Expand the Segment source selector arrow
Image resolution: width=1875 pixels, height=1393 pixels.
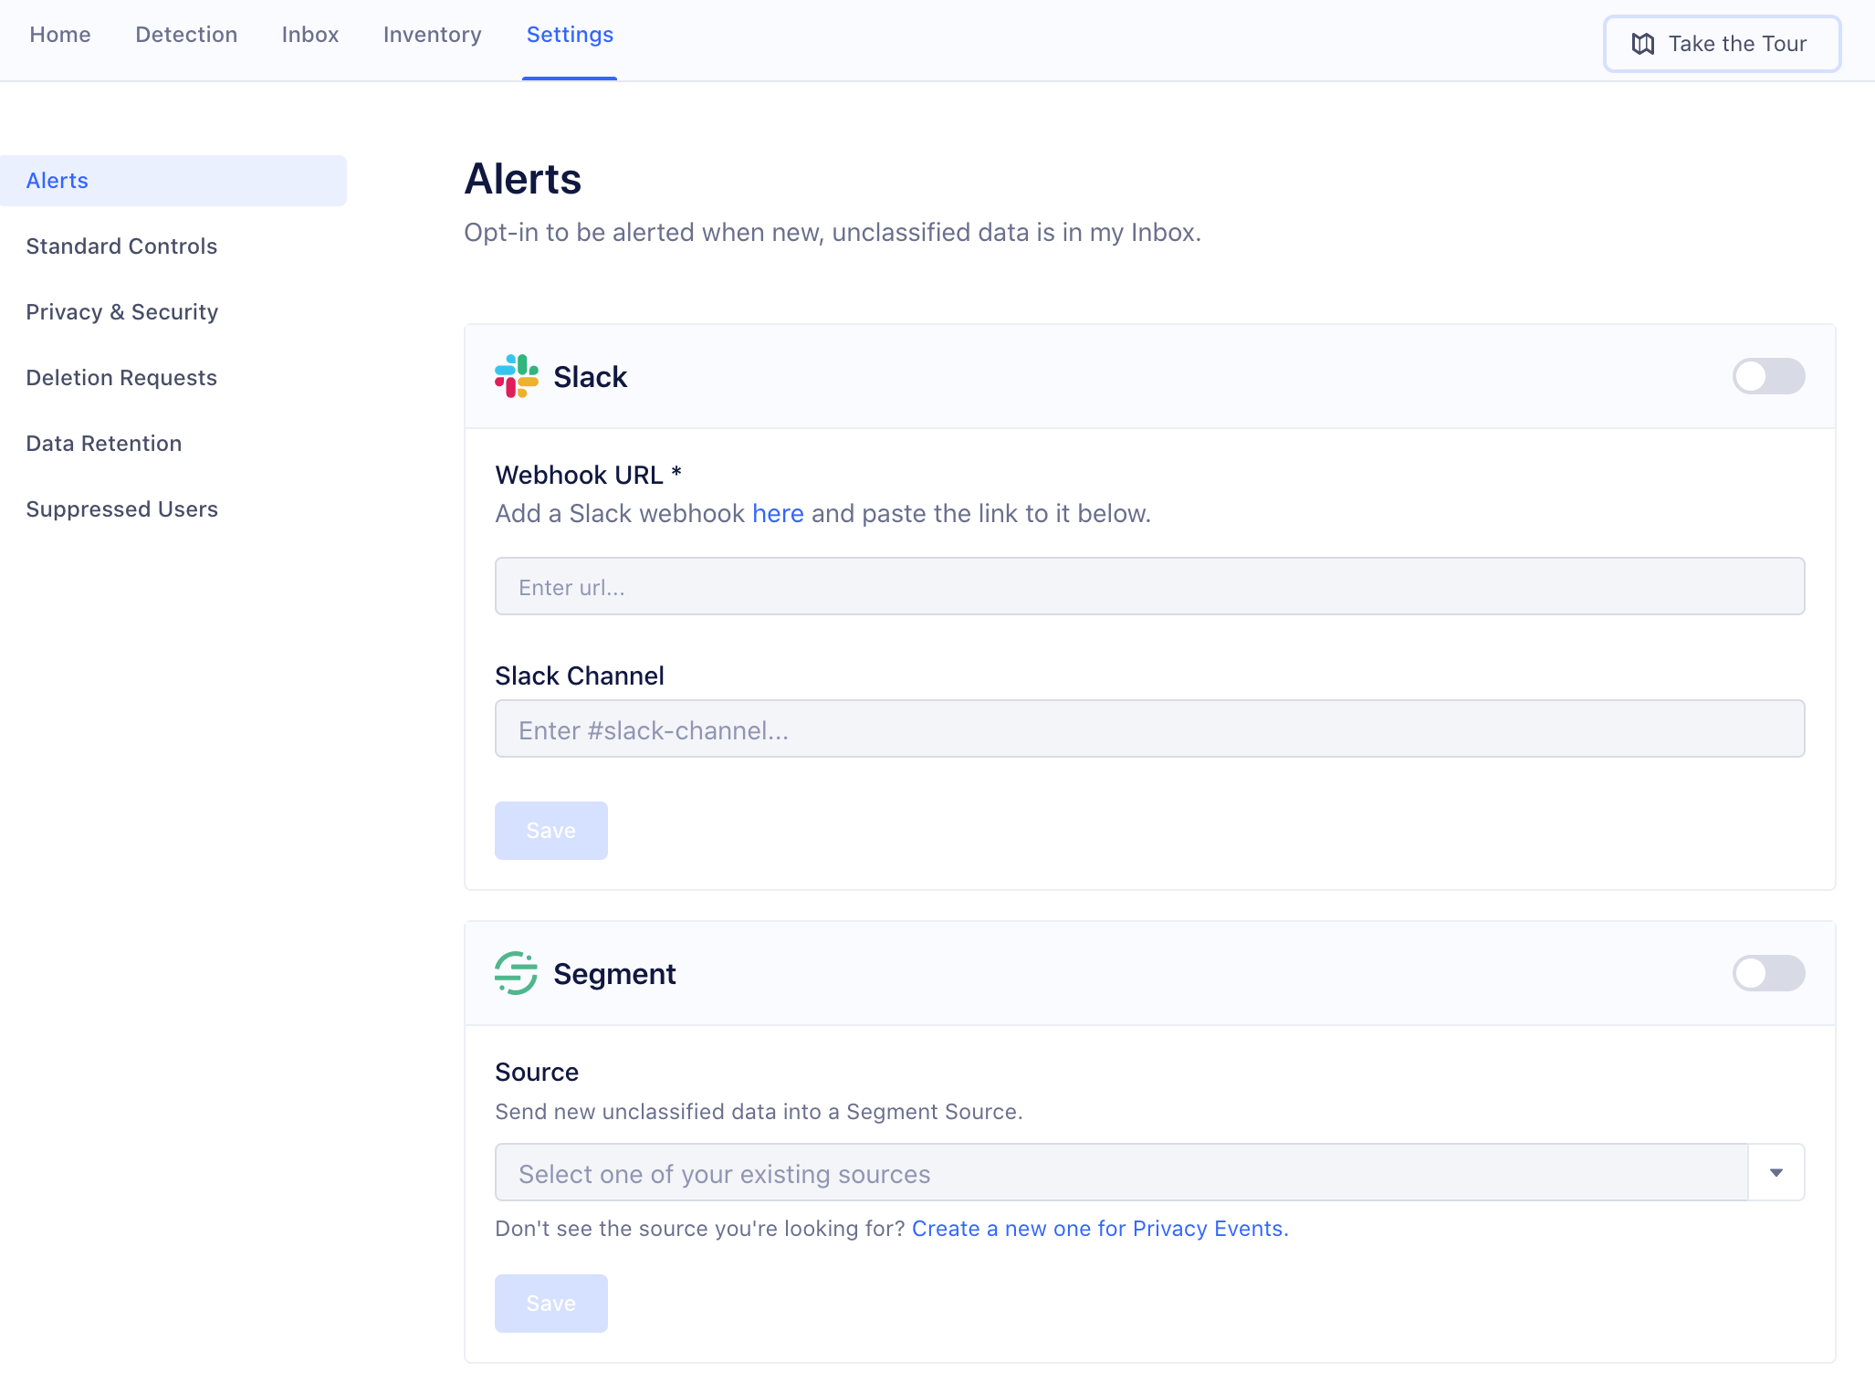coord(1775,1172)
